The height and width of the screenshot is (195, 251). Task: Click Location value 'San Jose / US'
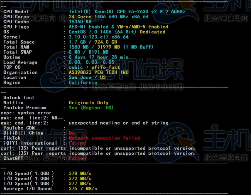(87, 77)
